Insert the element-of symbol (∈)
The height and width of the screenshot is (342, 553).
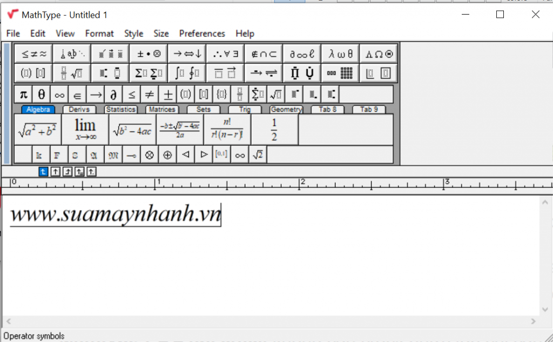pyautogui.click(x=78, y=94)
